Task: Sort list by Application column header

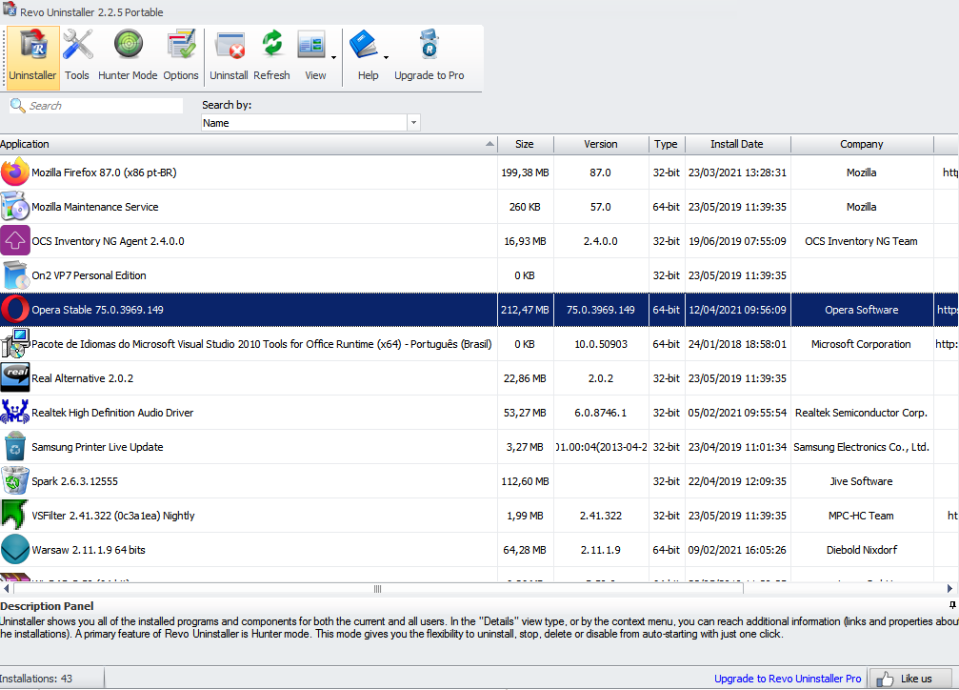Action: point(248,144)
